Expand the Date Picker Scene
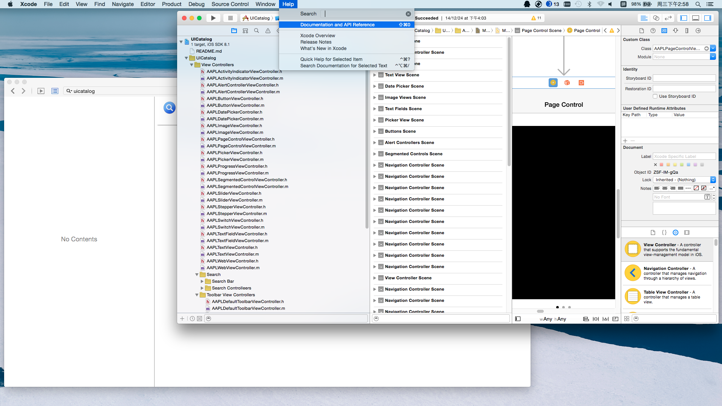This screenshot has width=722, height=406. pos(375,86)
